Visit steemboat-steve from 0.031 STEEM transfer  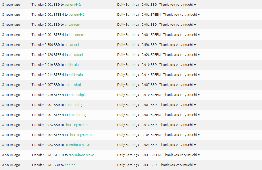tap(81, 155)
